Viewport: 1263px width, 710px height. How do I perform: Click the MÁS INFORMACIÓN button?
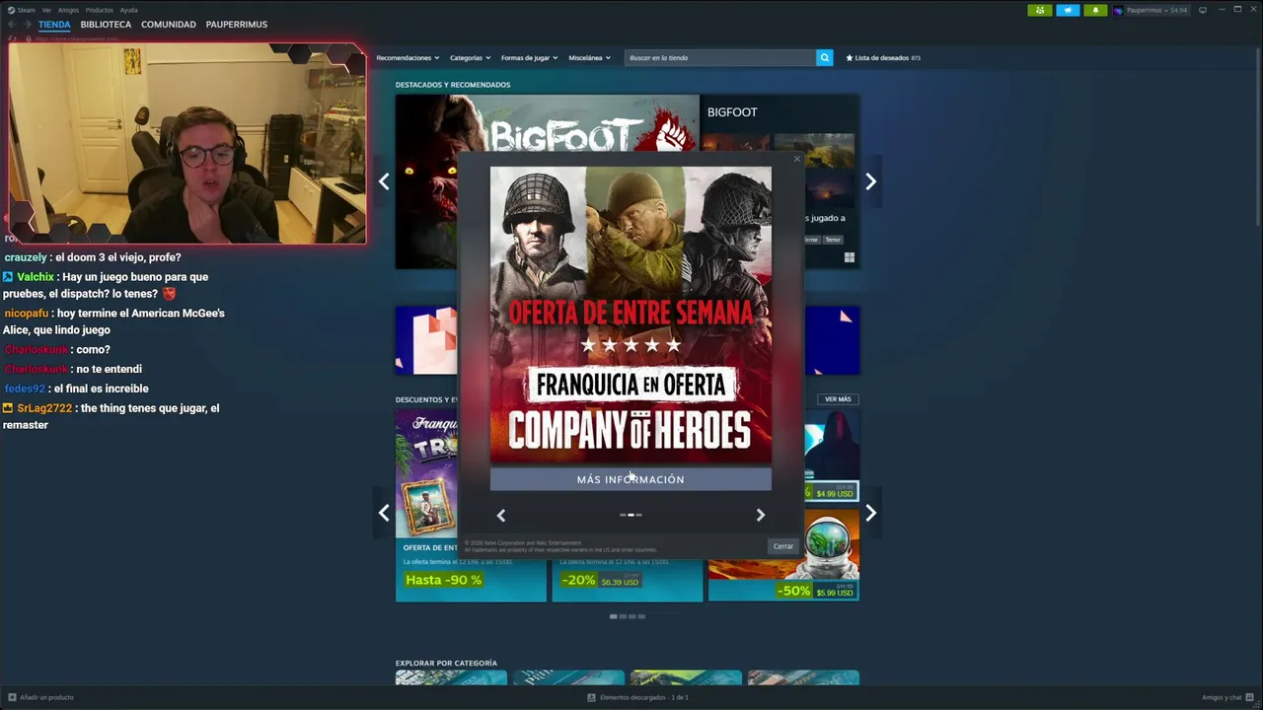pyautogui.click(x=631, y=479)
